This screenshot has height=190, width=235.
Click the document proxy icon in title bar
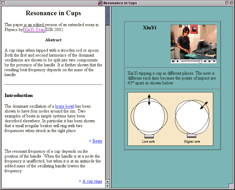[100, 3]
